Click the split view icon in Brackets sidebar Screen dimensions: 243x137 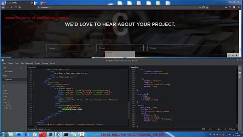tap(25, 68)
